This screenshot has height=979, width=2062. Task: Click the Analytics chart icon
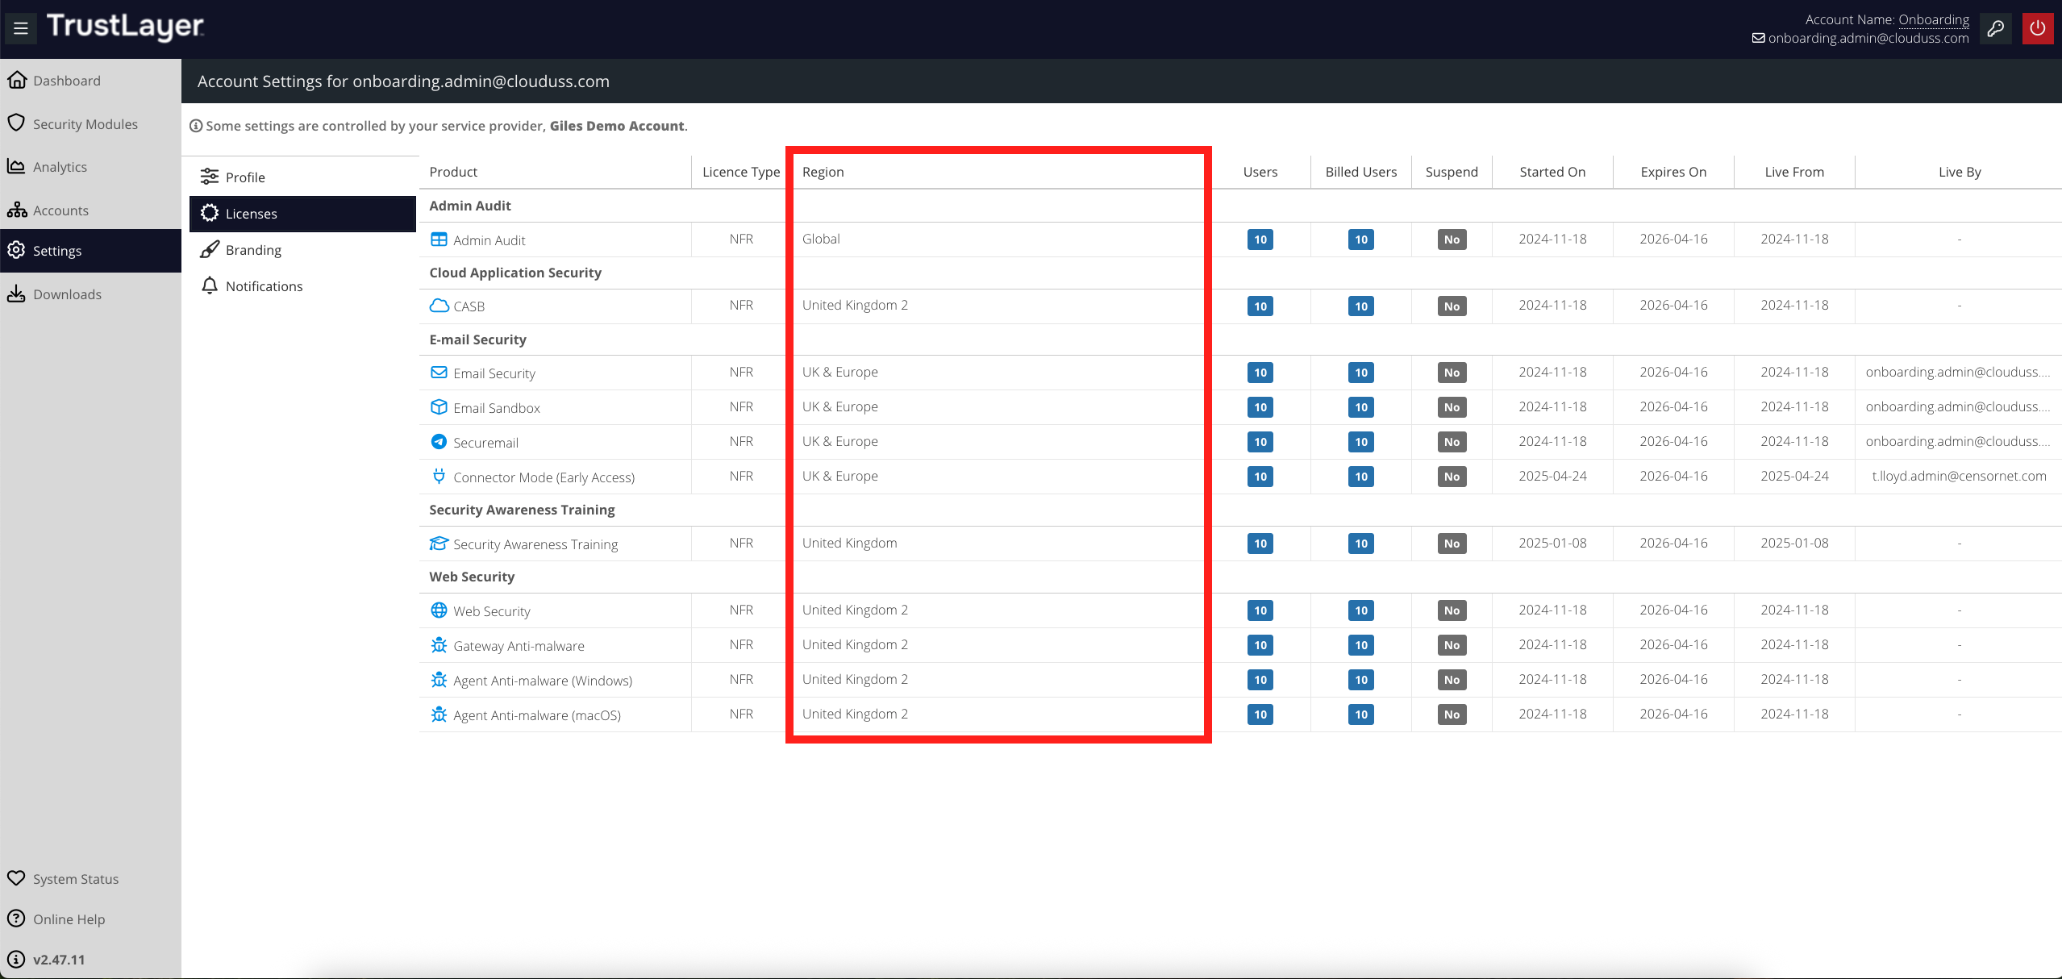pyautogui.click(x=16, y=166)
